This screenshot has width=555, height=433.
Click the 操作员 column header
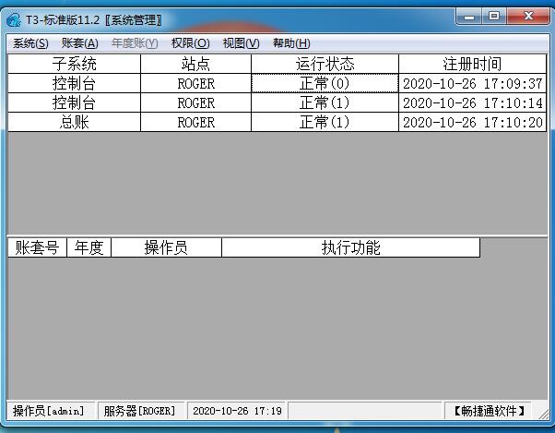pos(166,247)
